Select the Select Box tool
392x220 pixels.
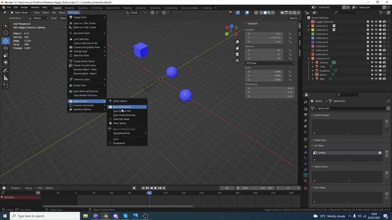(6, 26)
